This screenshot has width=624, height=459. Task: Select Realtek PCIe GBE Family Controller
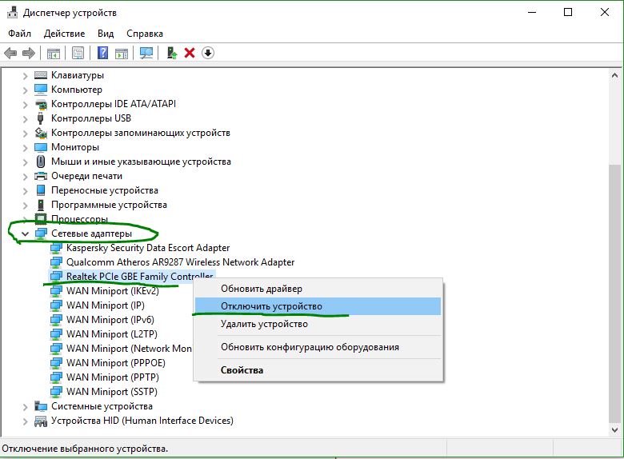pyautogui.click(x=139, y=276)
